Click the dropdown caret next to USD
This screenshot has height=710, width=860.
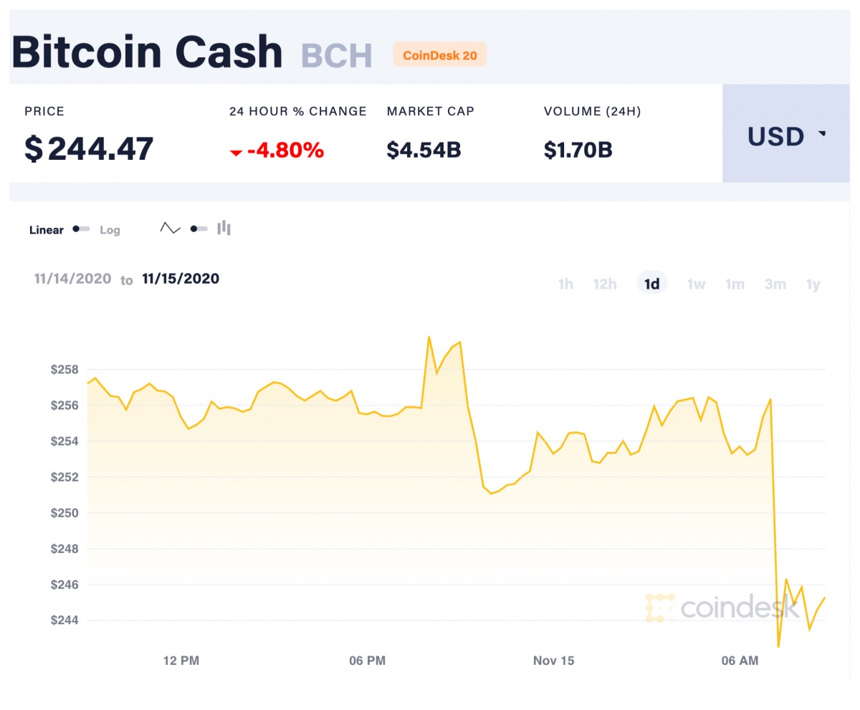823,135
